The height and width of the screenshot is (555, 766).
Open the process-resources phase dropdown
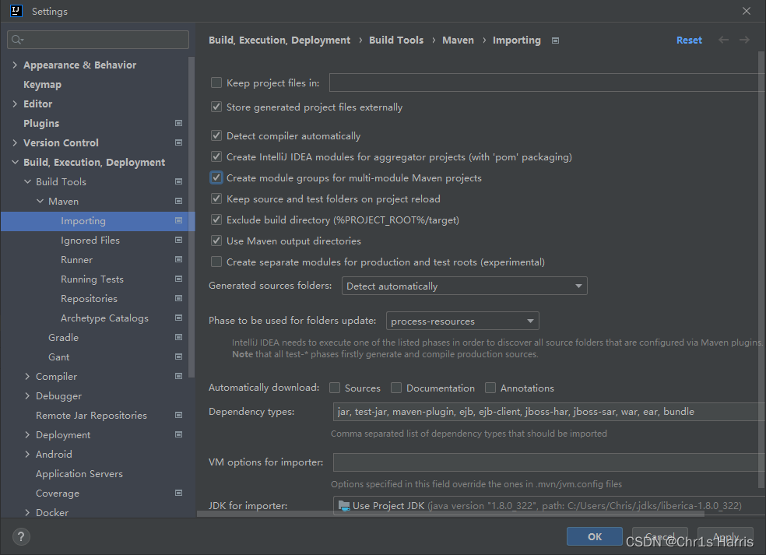point(532,321)
